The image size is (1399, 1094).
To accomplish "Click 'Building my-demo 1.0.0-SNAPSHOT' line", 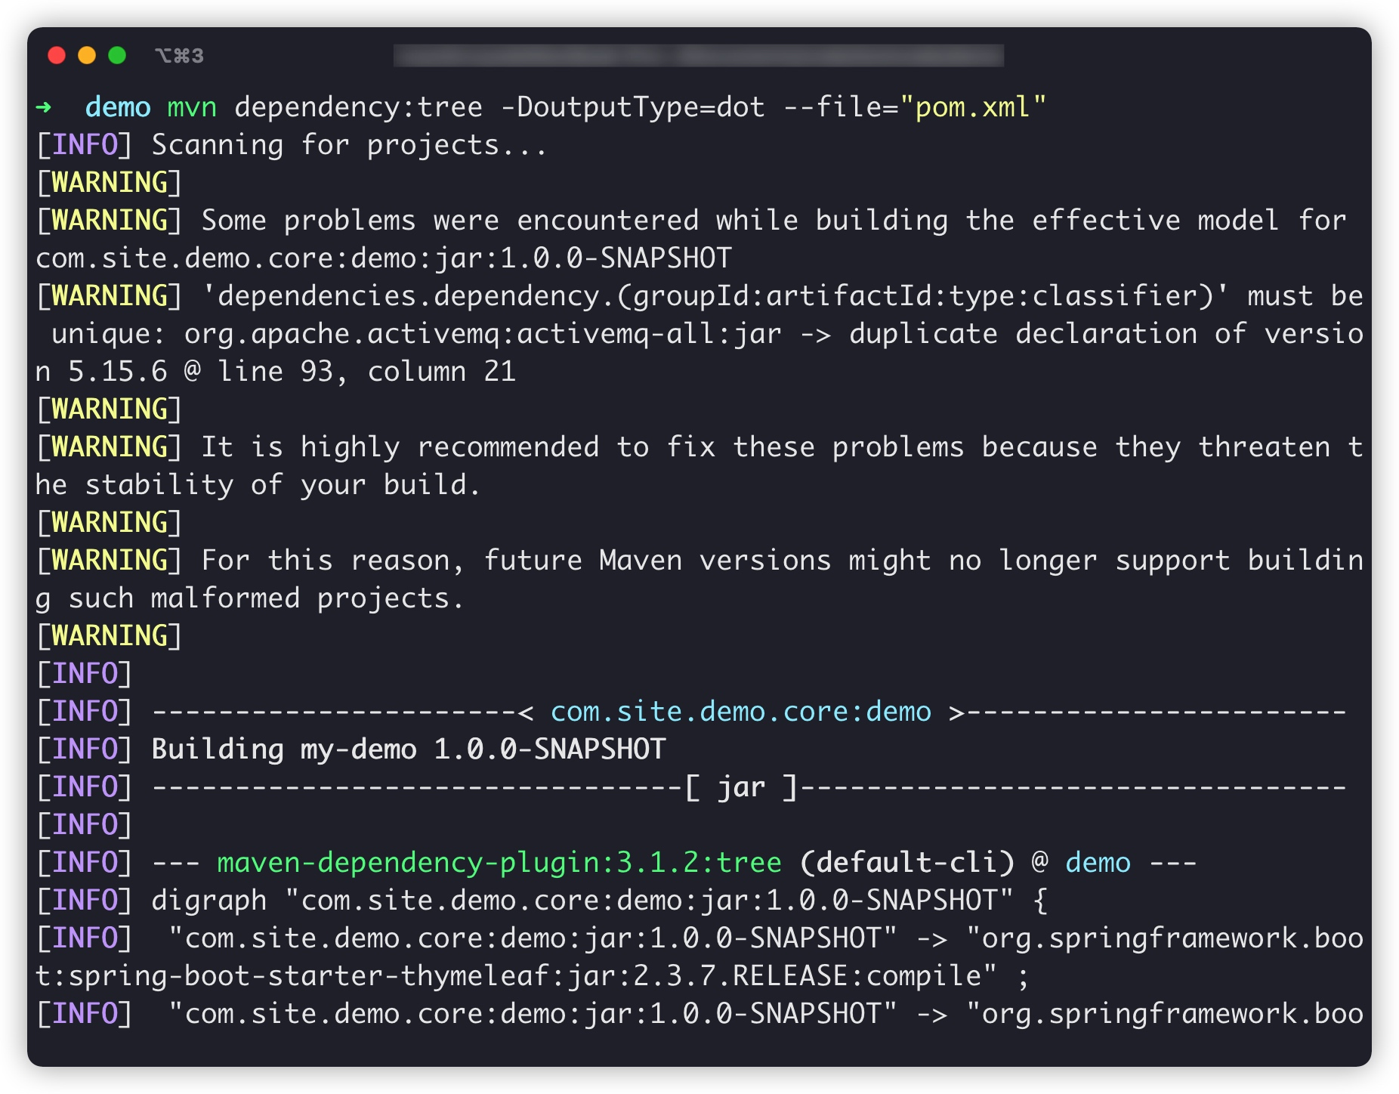I will [x=408, y=749].
